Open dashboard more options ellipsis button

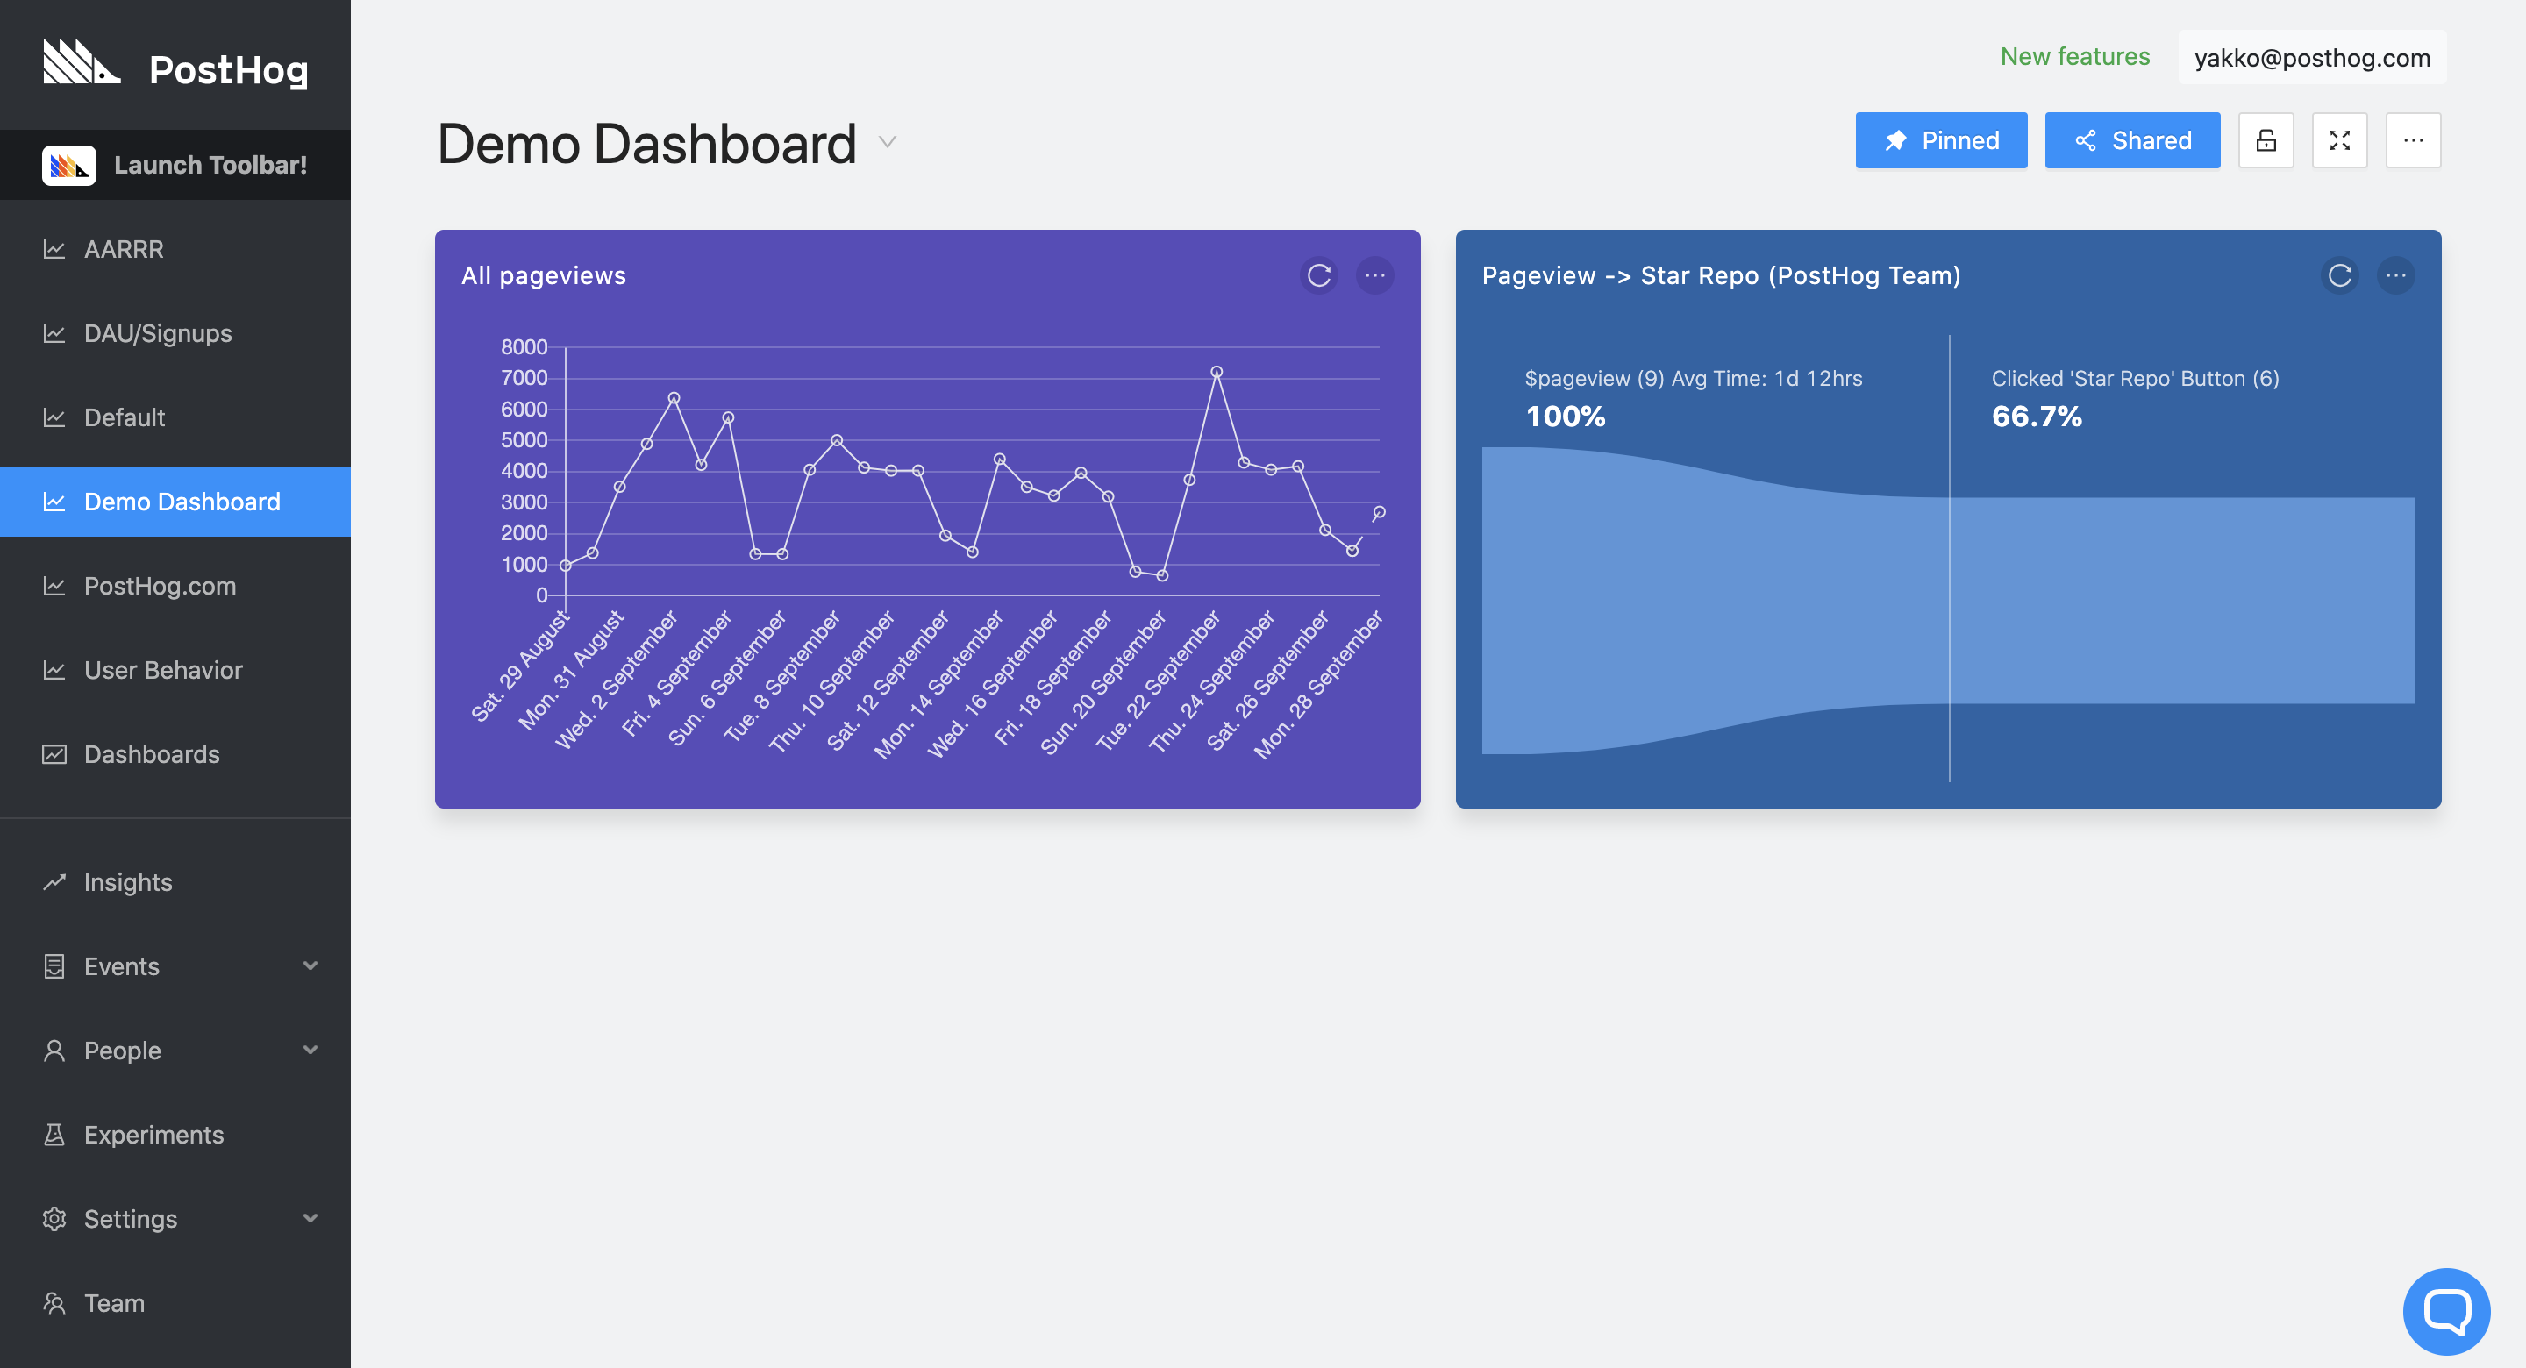[2413, 140]
